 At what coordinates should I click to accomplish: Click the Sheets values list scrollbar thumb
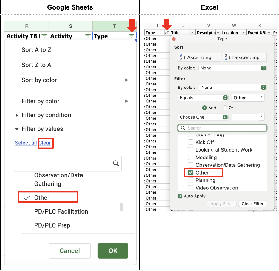pos(121,207)
